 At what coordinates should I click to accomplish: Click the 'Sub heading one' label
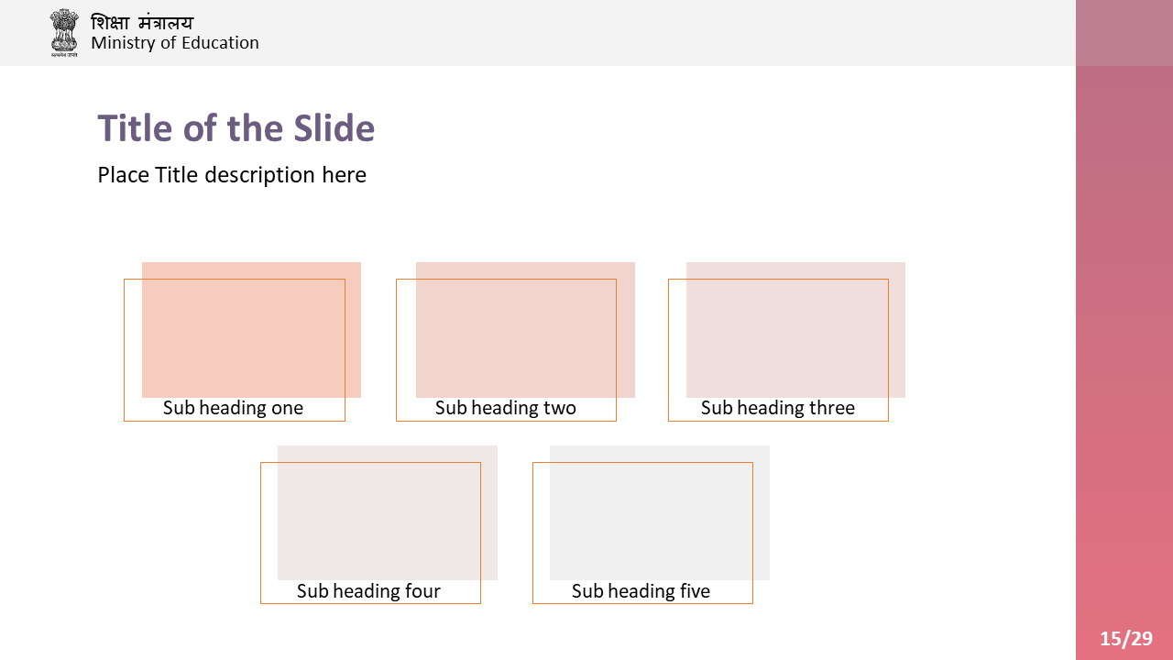point(233,408)
